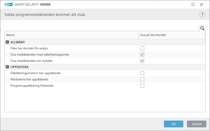Select the 'Filen har skickats för analys' row label
Image resolution: width=210 pixels, height=131 pixels.
coord(29,48)
